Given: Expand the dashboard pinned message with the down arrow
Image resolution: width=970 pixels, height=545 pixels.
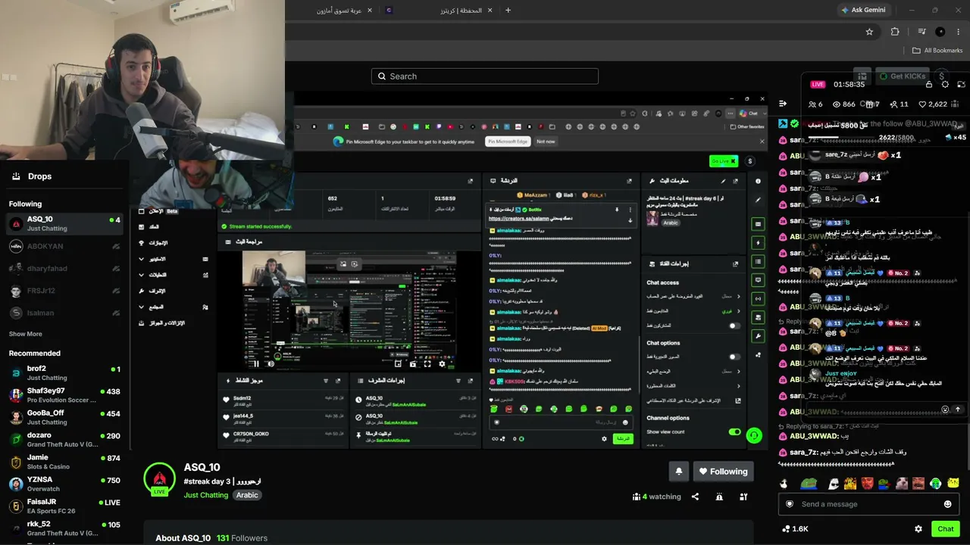Looking at the screenshot, I should click(x=630, y=220).
